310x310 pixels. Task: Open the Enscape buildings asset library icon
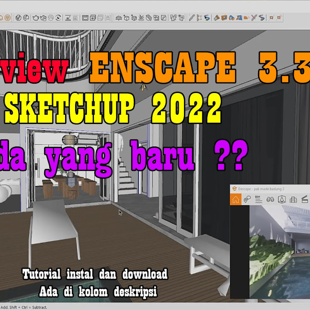pyautogui.click(x=293, y=200)
